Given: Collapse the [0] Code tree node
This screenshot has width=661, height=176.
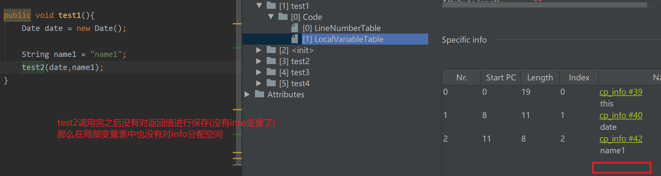Looking at the screenshot, I should pyautogui.click(x=271, y=17).
